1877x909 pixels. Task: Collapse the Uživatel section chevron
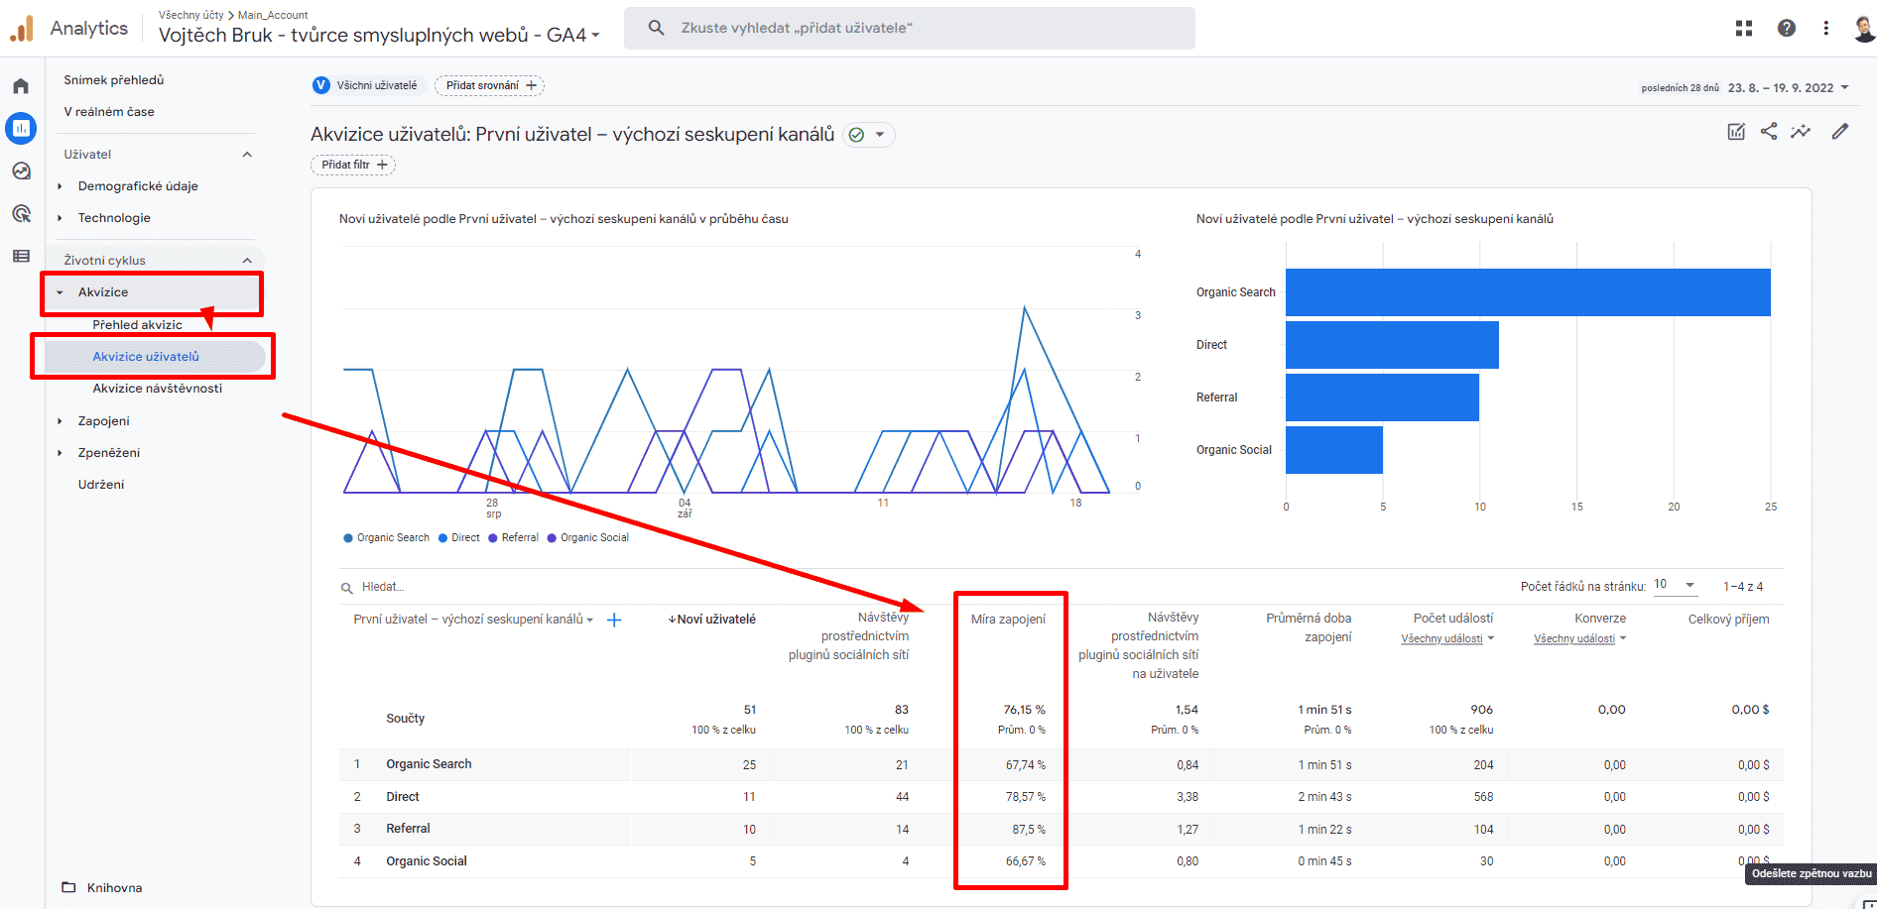tap(249, 154)
